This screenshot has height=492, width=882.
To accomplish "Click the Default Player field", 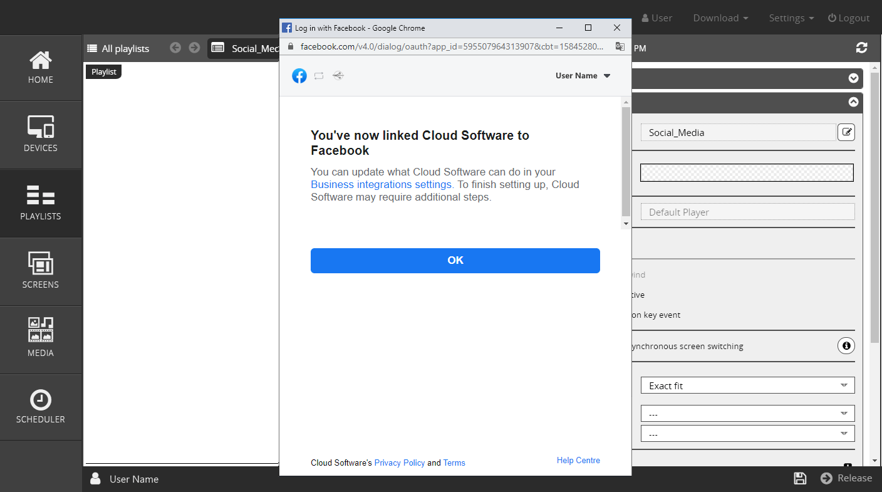I will [747, 212].
